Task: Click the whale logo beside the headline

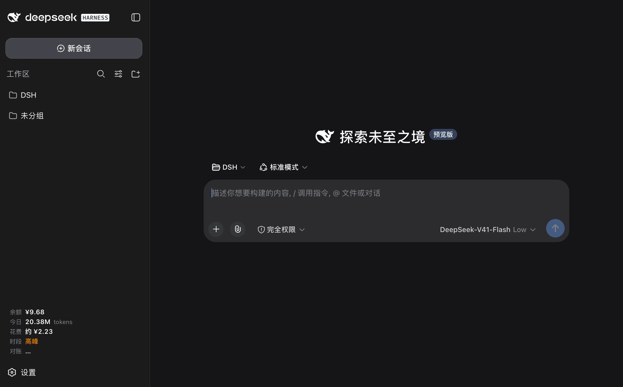Action: click(325, 137)
